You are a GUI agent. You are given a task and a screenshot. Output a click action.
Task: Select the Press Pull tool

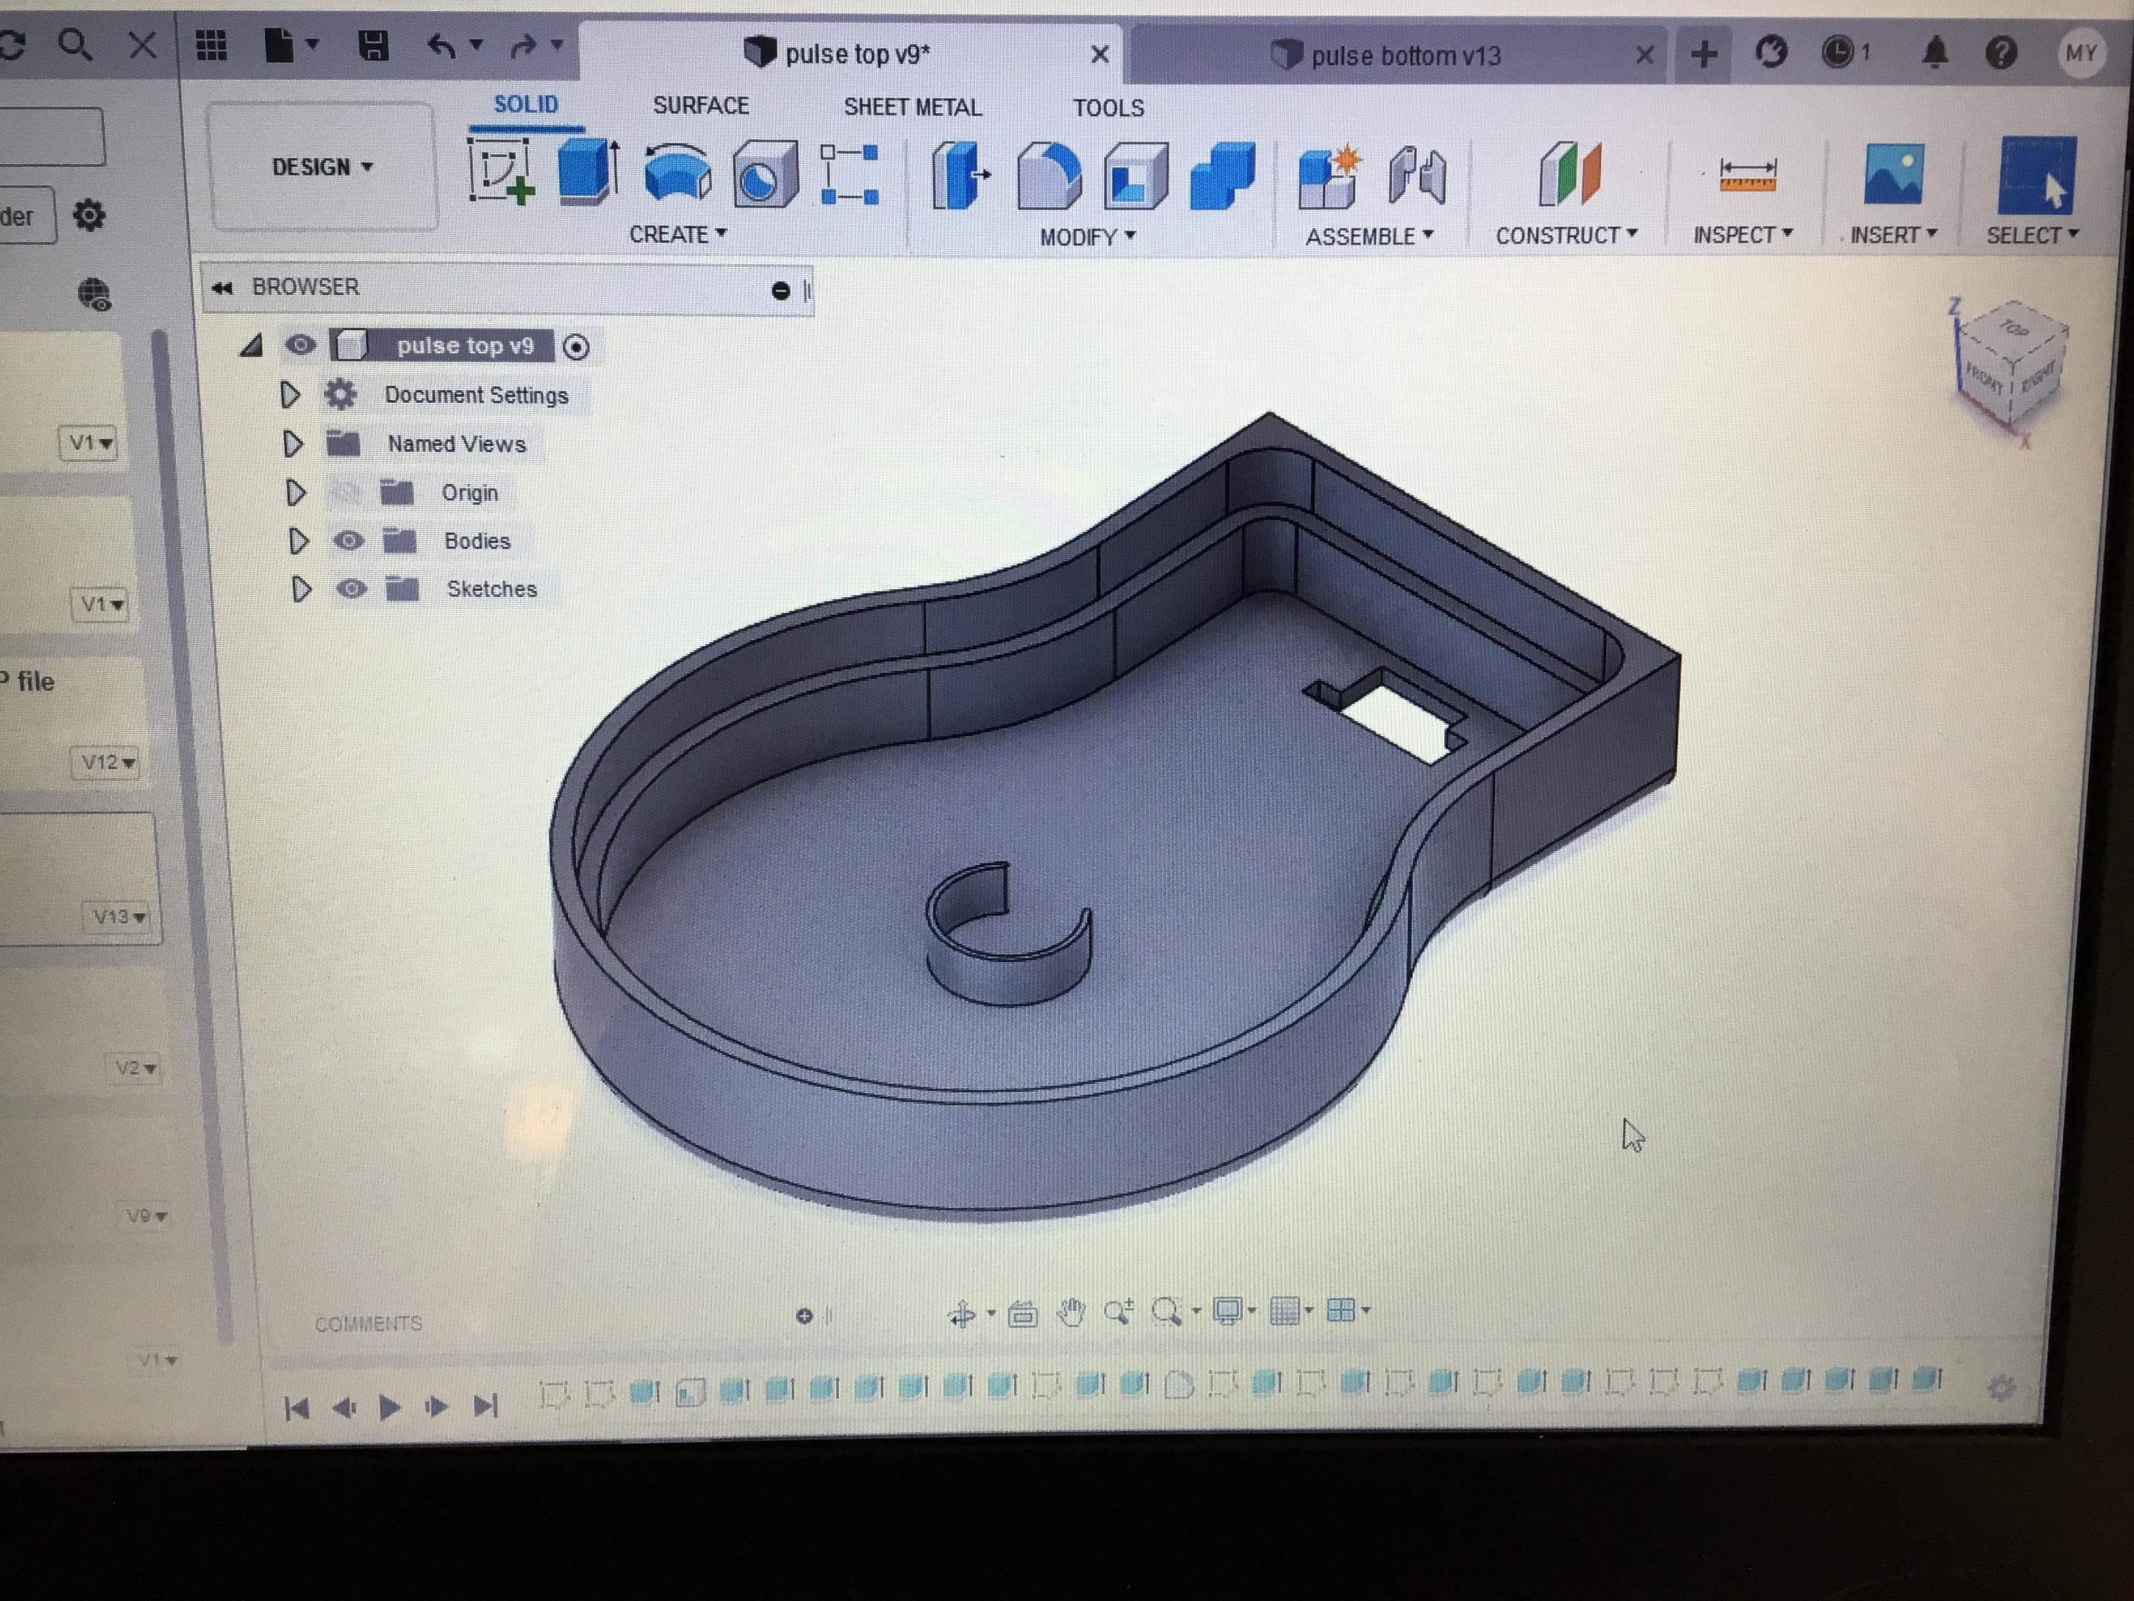[960, 176]
